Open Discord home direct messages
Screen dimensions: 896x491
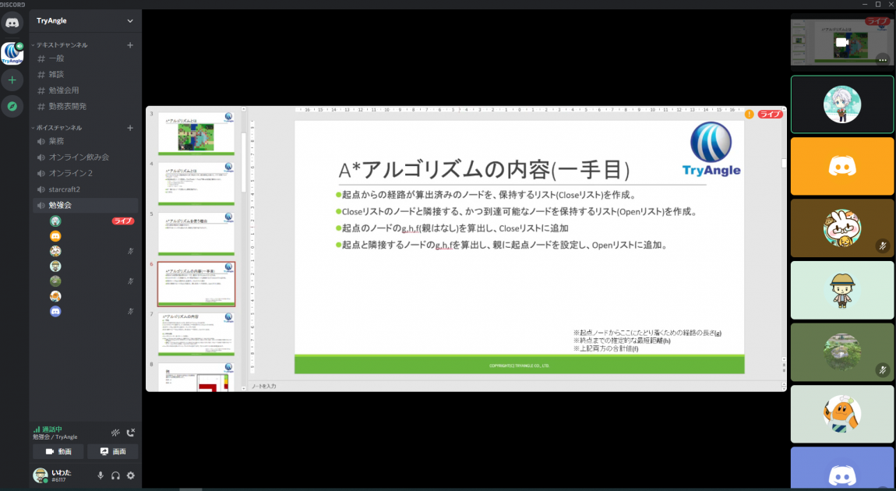(x=12, y=22)
